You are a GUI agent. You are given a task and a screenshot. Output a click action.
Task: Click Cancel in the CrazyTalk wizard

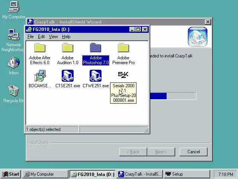click(193, 152)
